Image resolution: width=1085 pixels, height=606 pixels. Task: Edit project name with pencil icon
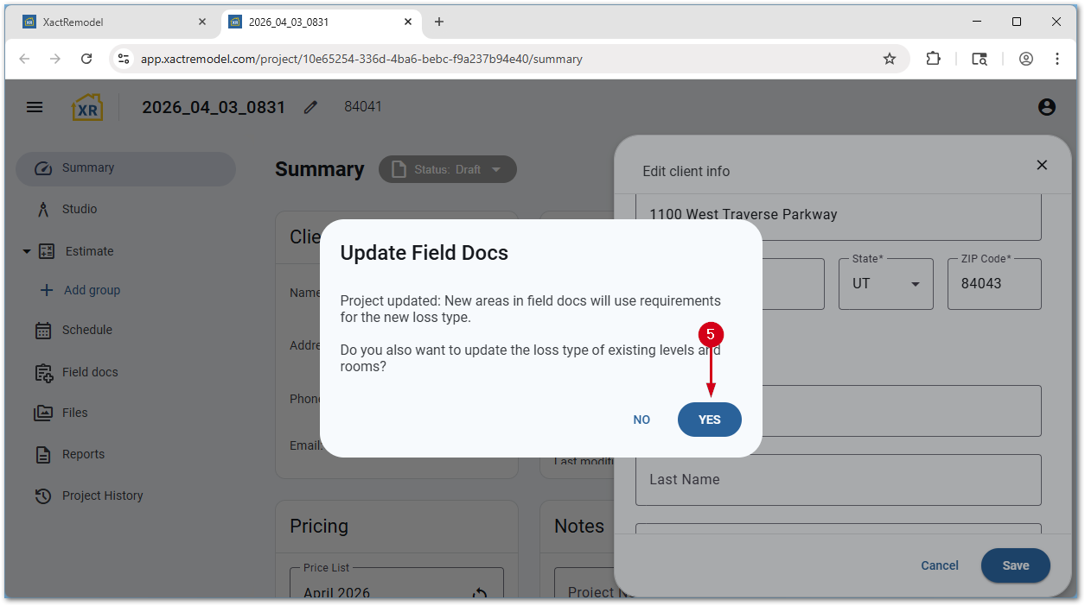[311, 107]
